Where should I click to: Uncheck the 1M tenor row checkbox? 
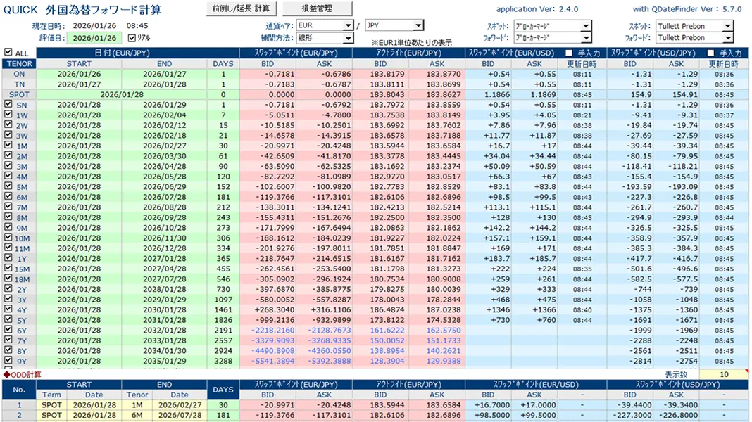(8, 145)
